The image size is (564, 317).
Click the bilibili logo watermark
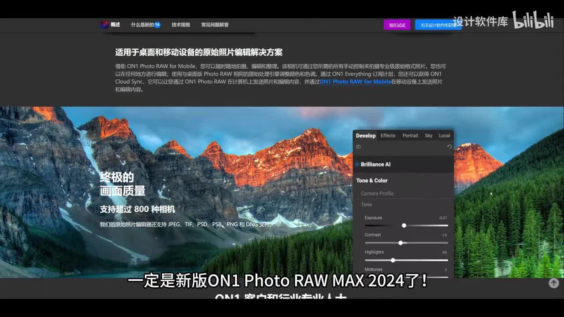tap(533, 20)
